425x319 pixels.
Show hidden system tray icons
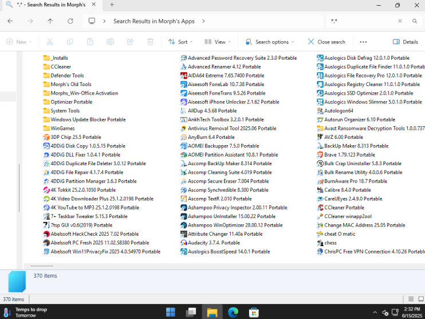point(375,313)
